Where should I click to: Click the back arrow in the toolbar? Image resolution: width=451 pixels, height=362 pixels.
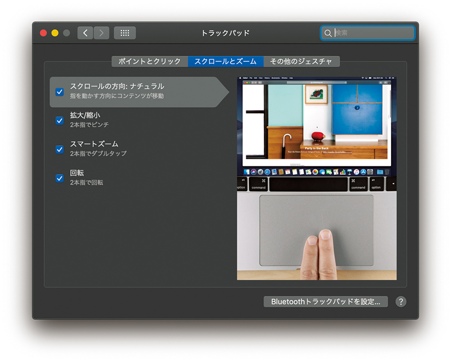(85, 33)
